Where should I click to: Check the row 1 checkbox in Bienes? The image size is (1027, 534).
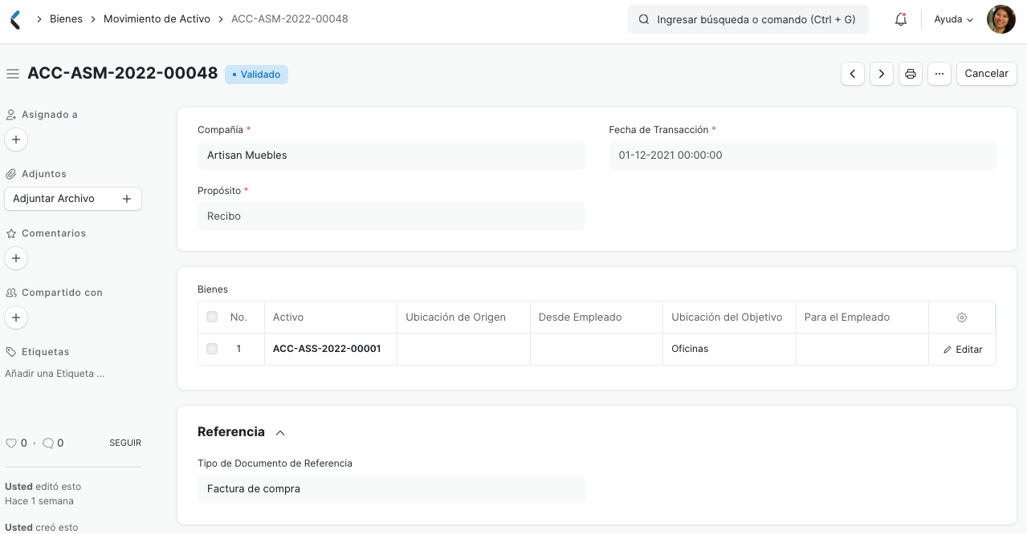click(212, 349)
